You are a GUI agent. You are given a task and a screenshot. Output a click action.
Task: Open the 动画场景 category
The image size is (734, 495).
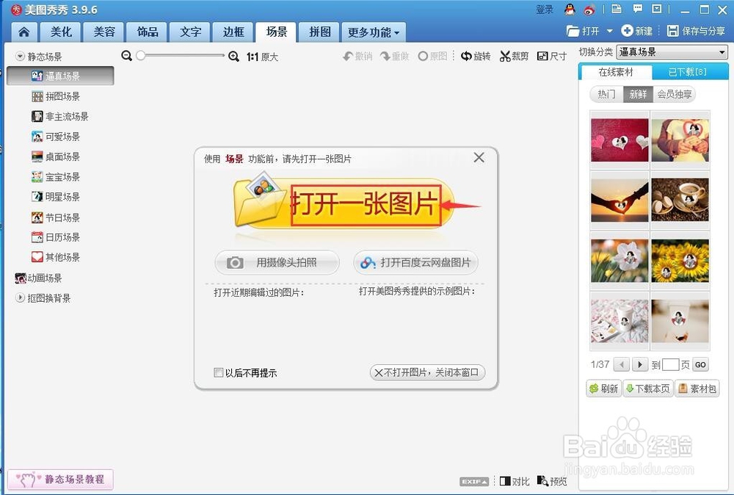pos(38,278)
